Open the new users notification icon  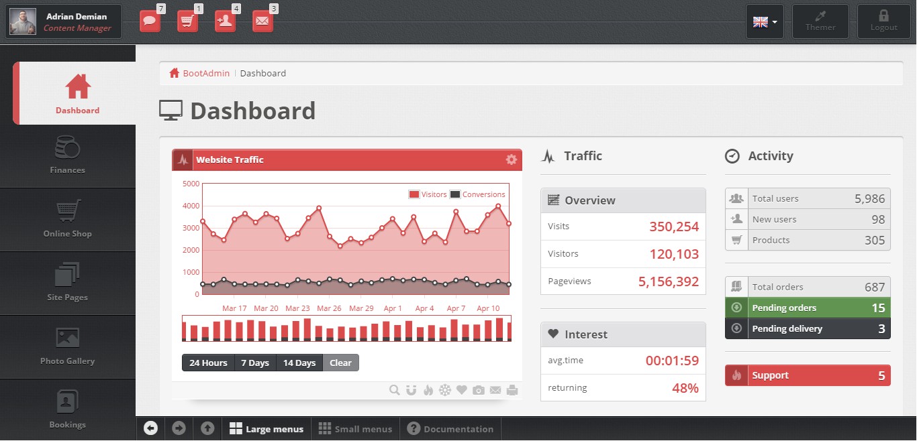pyautogui.click(x=226, y=21)
